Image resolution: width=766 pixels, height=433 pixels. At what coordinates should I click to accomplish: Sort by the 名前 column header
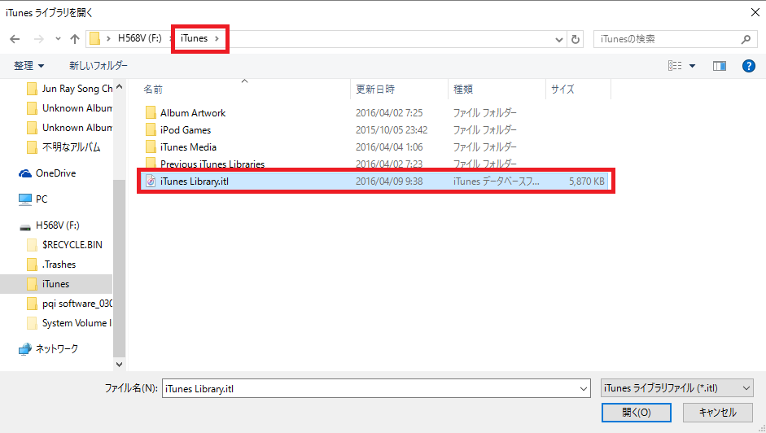[153, 90]
